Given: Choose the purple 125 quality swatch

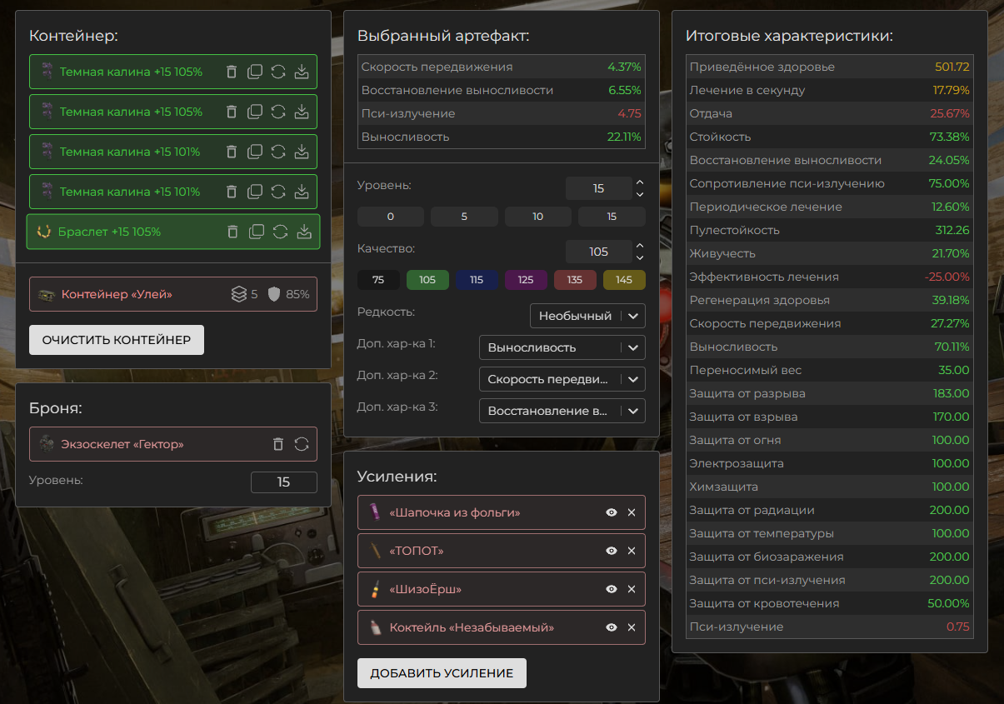Looking at the screenshot, I should point(526,280).
